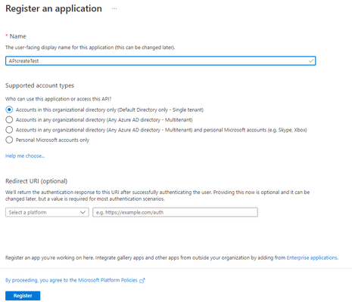
Task: Click the Supported account types heading
Action: click(39, 85)
